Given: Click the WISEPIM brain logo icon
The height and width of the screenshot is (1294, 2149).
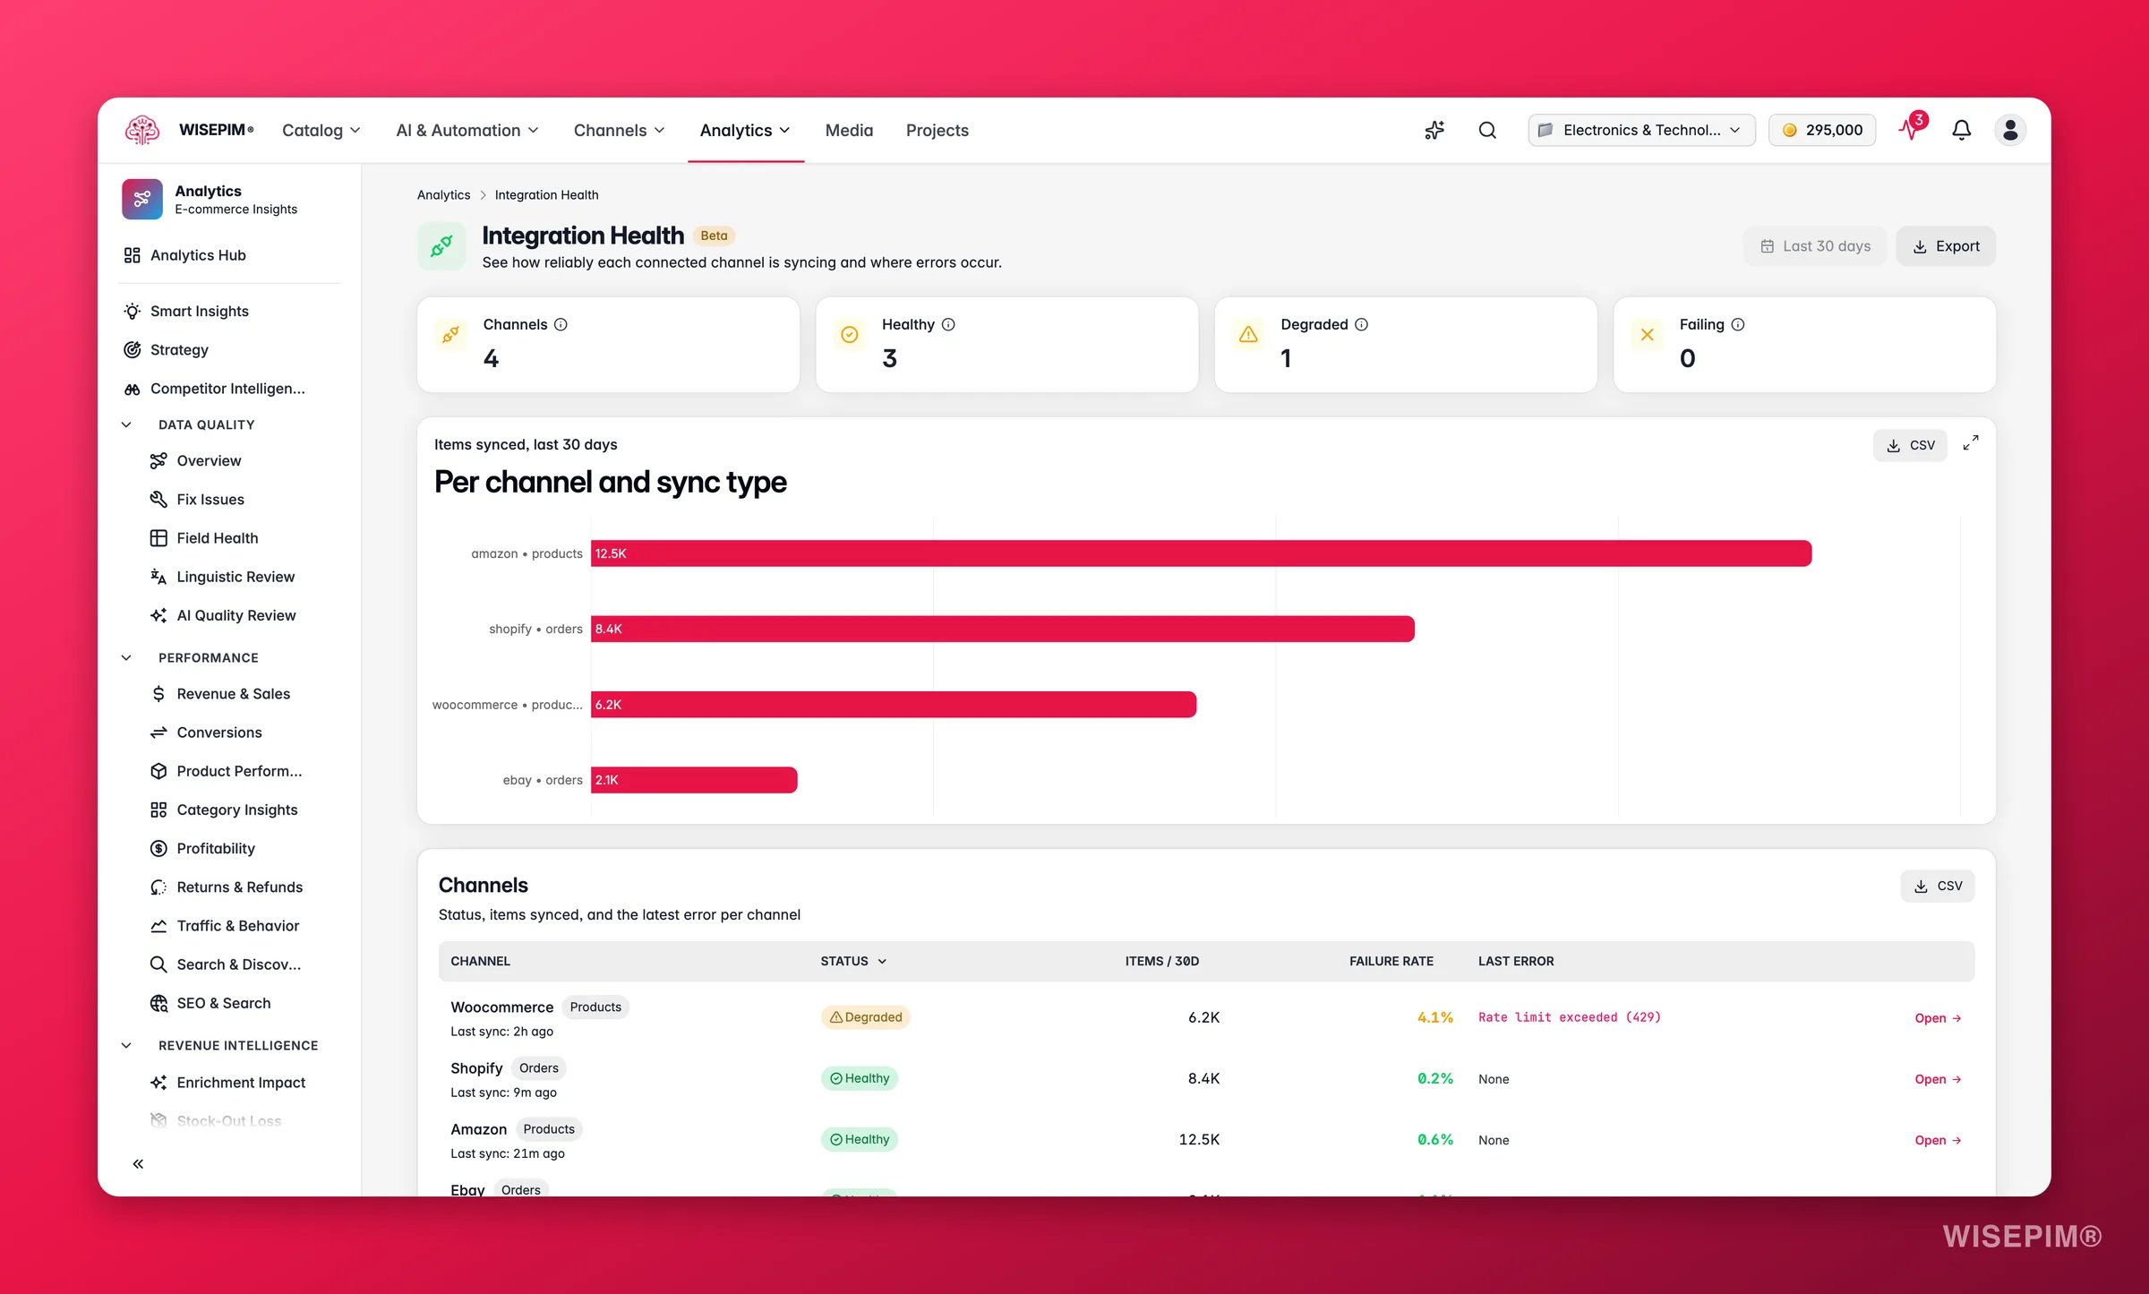Looking at the screenshot, I should coord(141,130).
